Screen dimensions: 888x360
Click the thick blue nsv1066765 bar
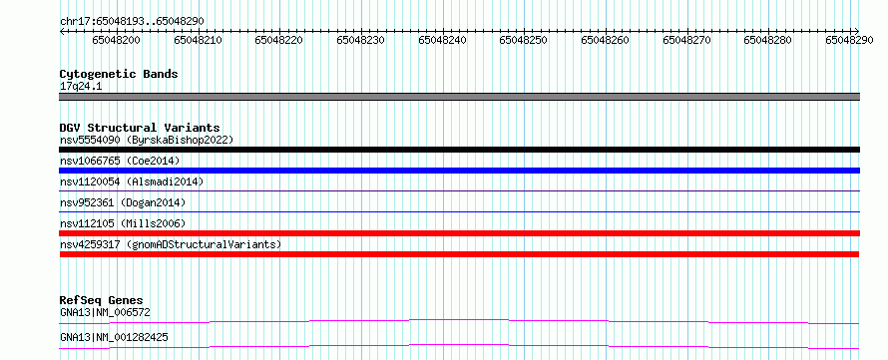[459, 171]
